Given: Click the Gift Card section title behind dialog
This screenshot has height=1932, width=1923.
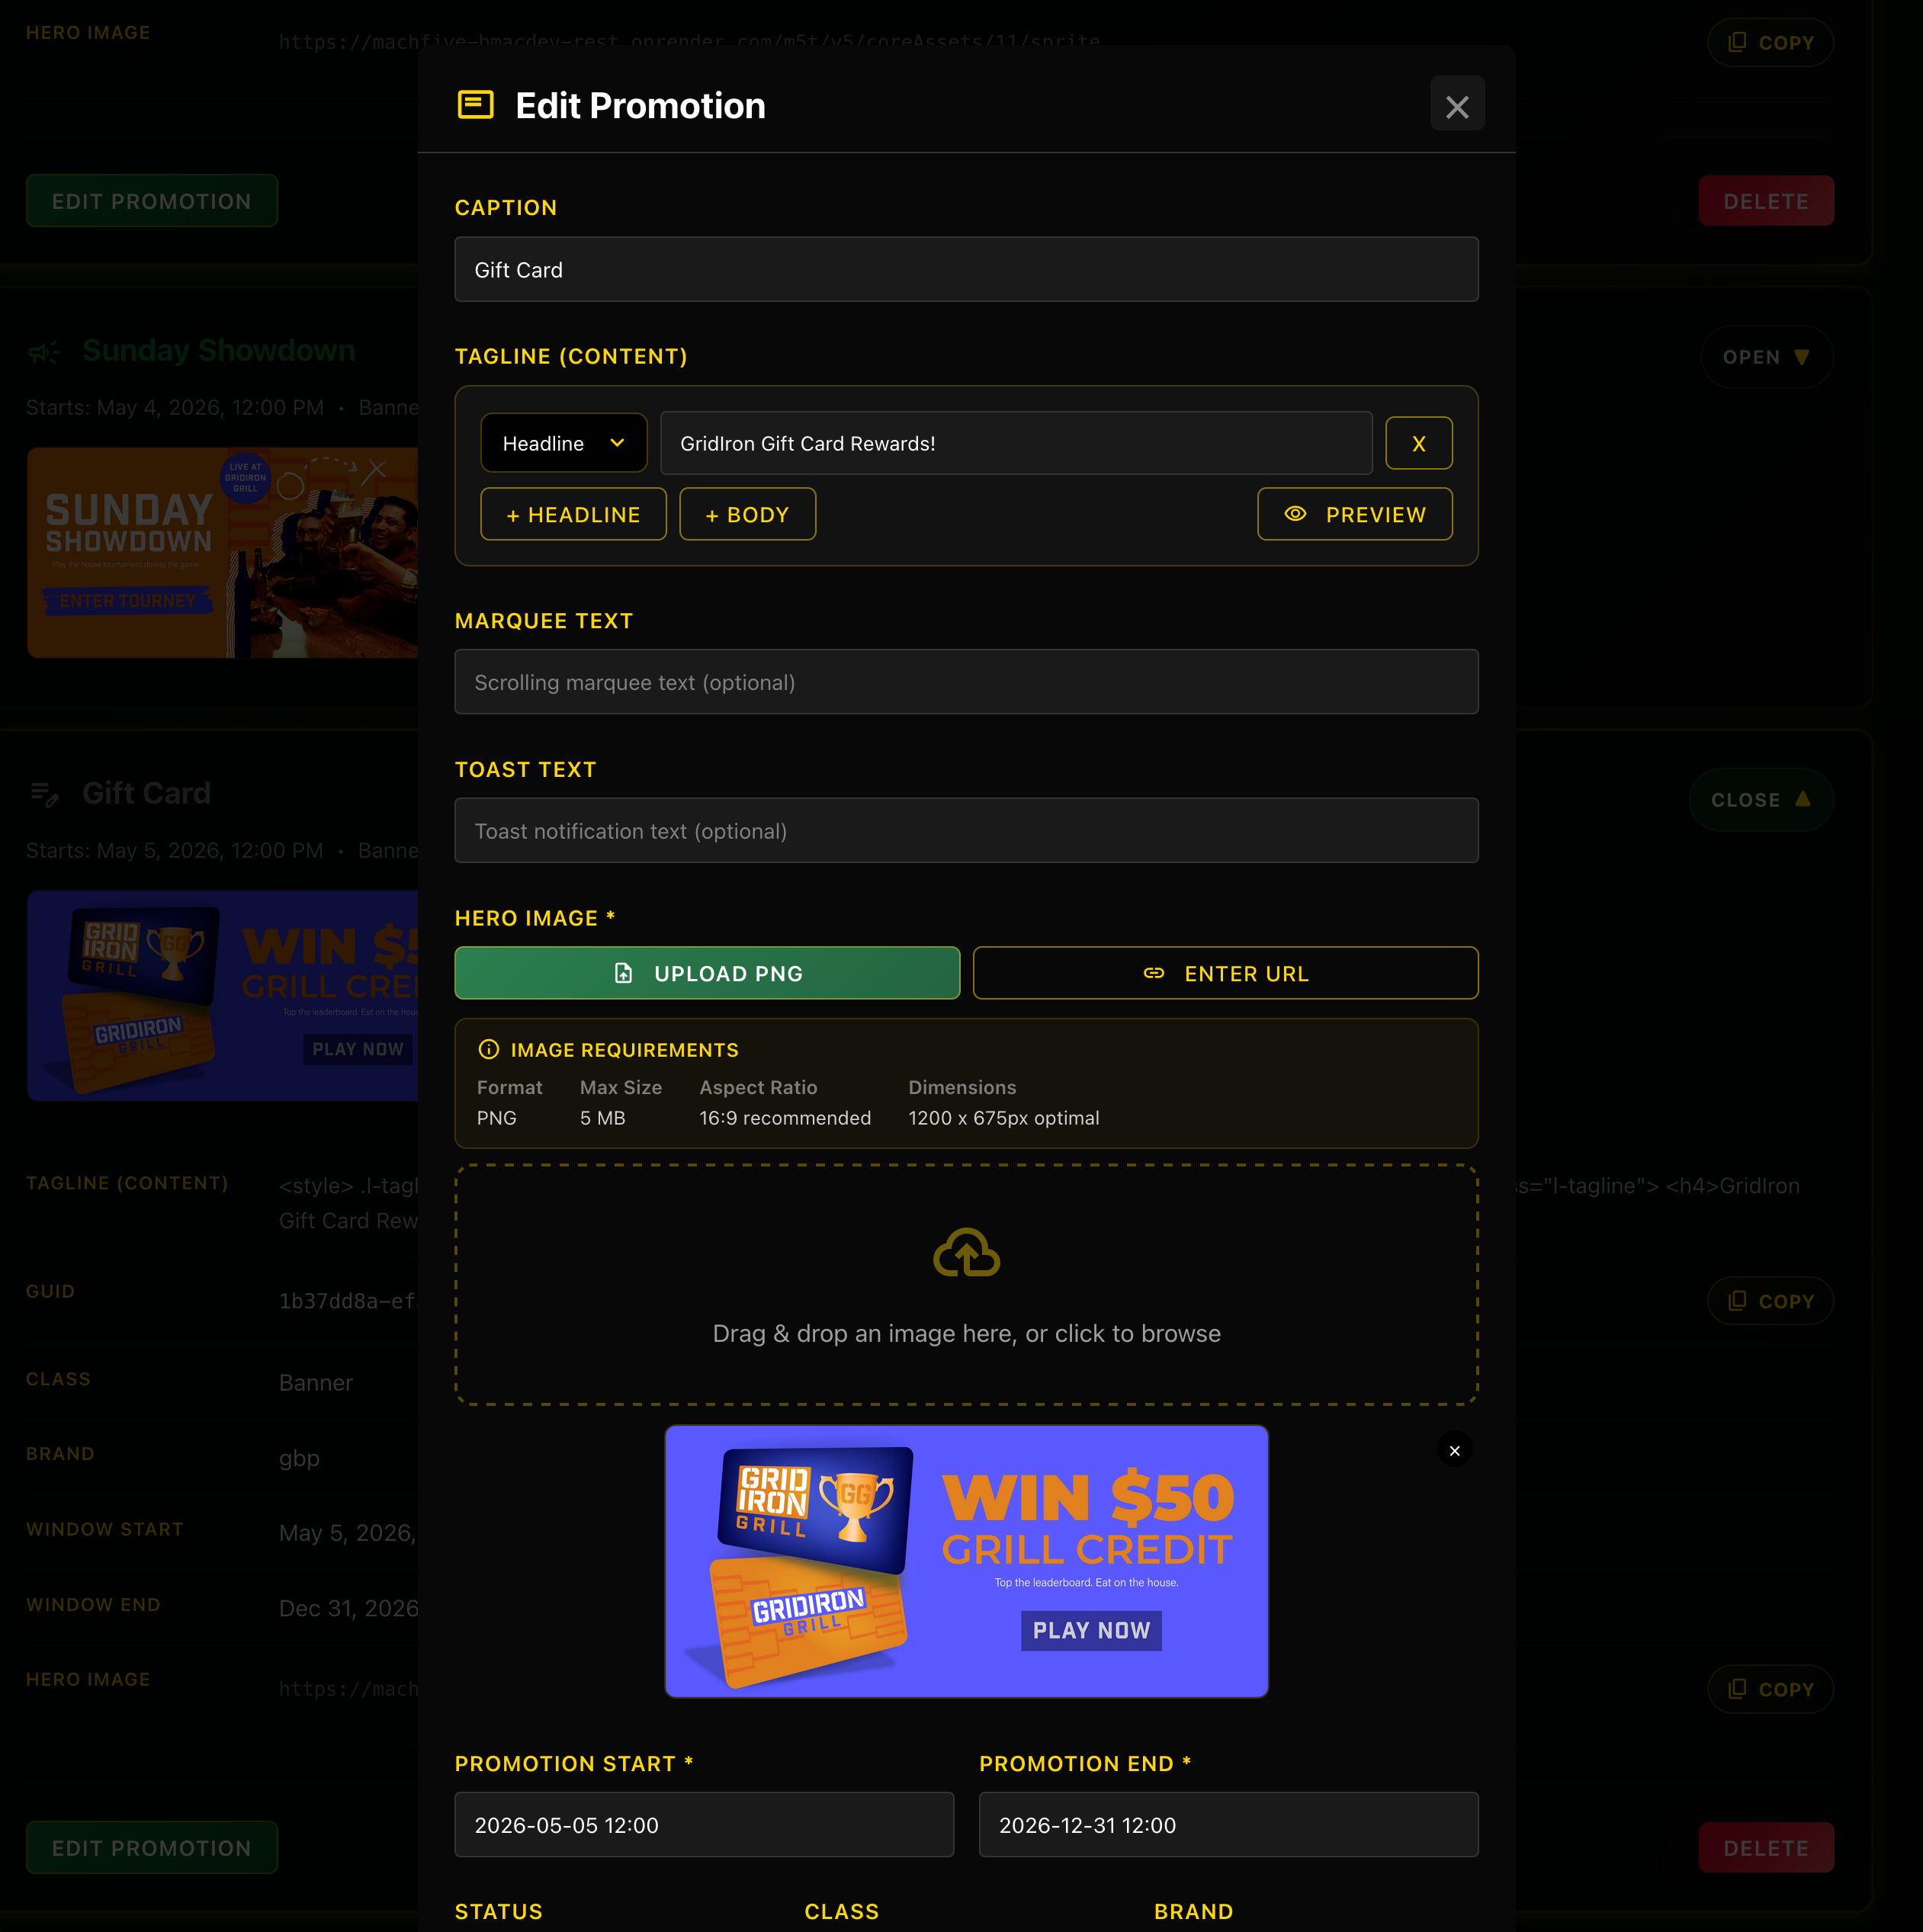Looking at the screenshot, I should pyautogui.click(x=147, y=794).
